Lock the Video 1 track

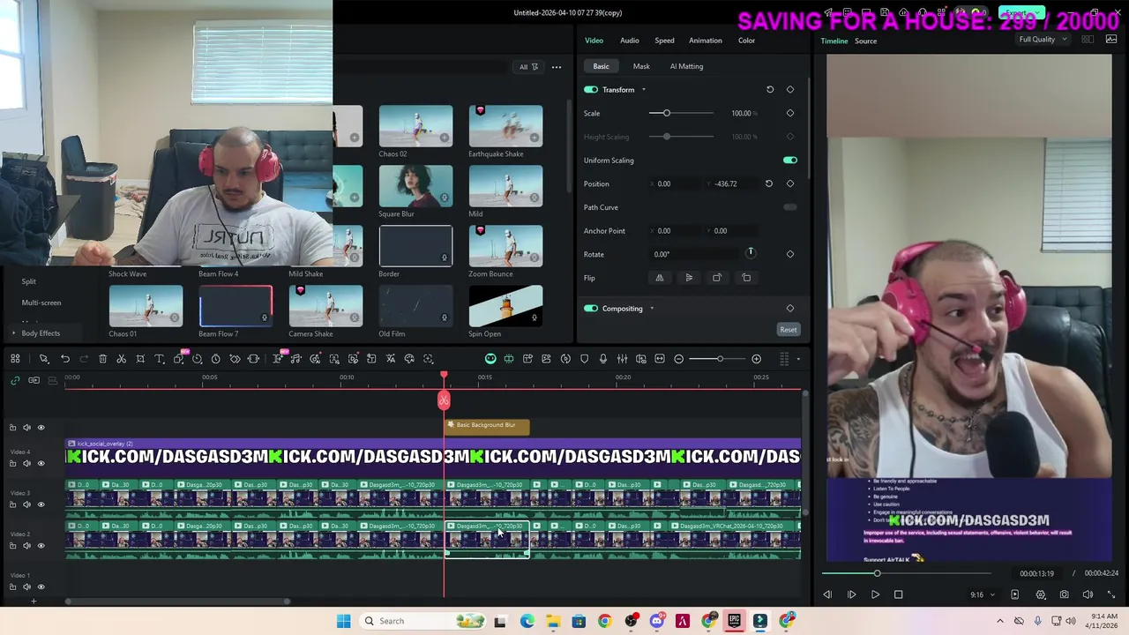click(12, 586)
